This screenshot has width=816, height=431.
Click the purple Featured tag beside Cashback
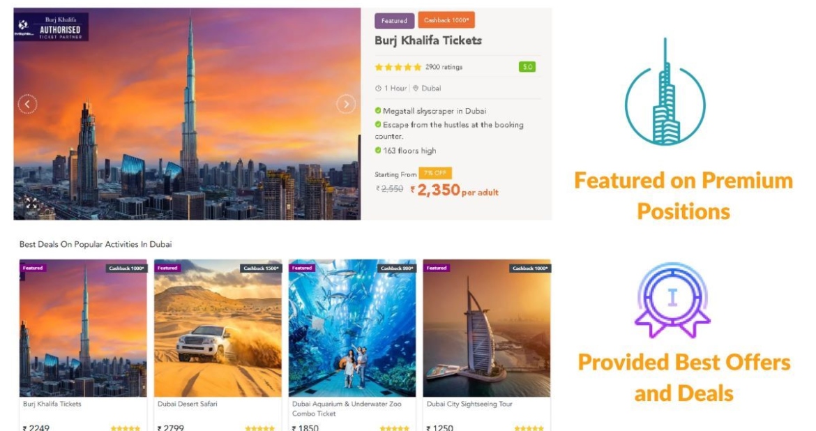coord(394,21)
